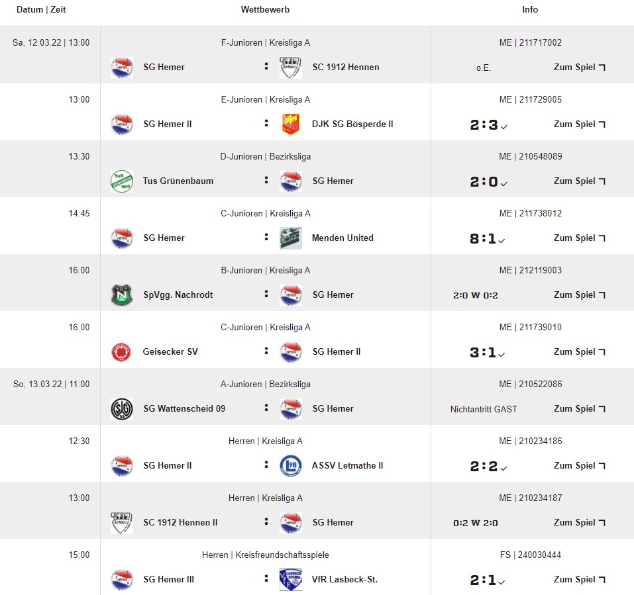This screenshot has width=634, height=595.
Task: Open Zum Spiel for the Lasbeck friendly
Action: [580, 580]
